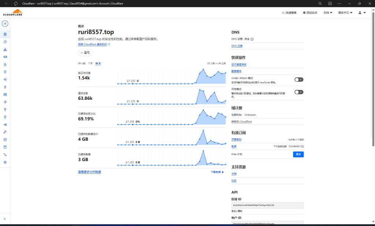Open SSL/TLS padlock icon in sidebar

point(5,65)
